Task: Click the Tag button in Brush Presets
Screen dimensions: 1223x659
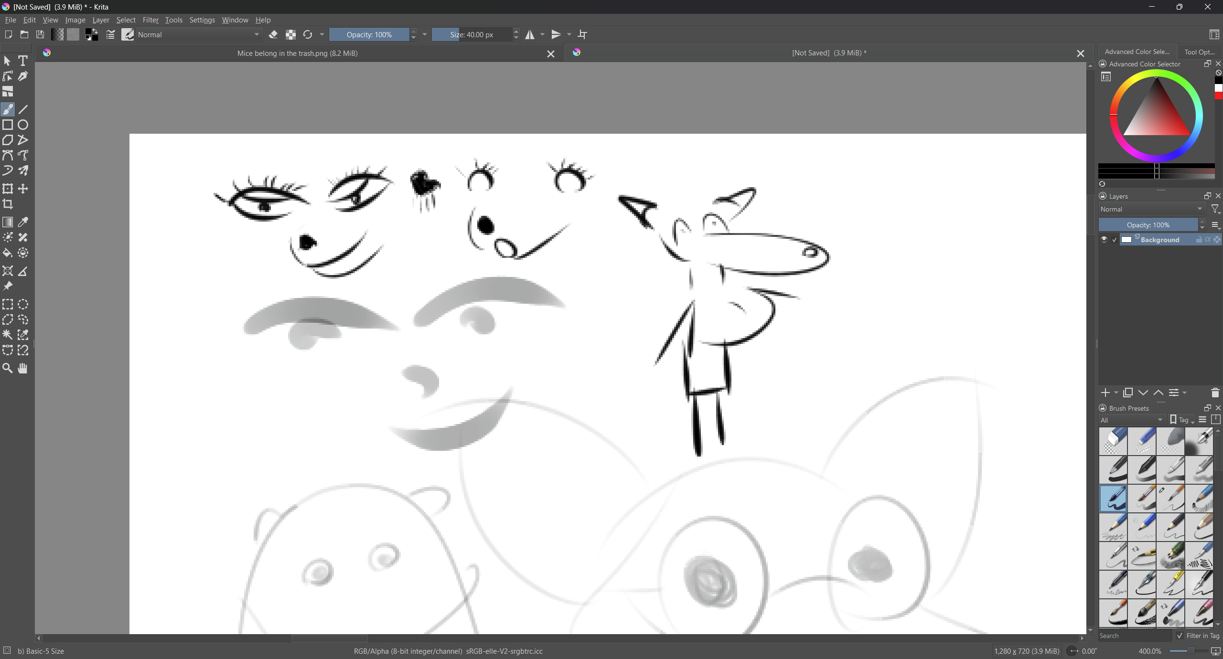Action: 1181,420
